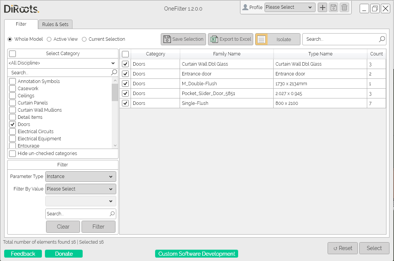Open the empty dropdown below Filter By Value
This screenshot has width=394, height=261.
click(x=81, y=201)
